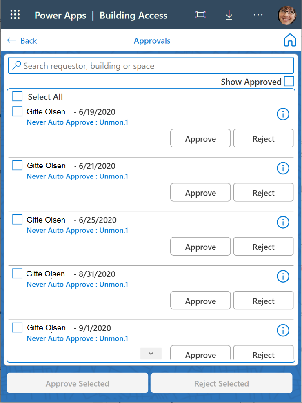Open the user profile picture

coord(287,15)
